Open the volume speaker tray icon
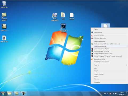The image size is (128, 96). click(116, 94)
